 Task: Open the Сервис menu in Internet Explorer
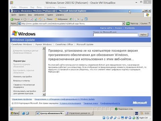tap(50, 15)
